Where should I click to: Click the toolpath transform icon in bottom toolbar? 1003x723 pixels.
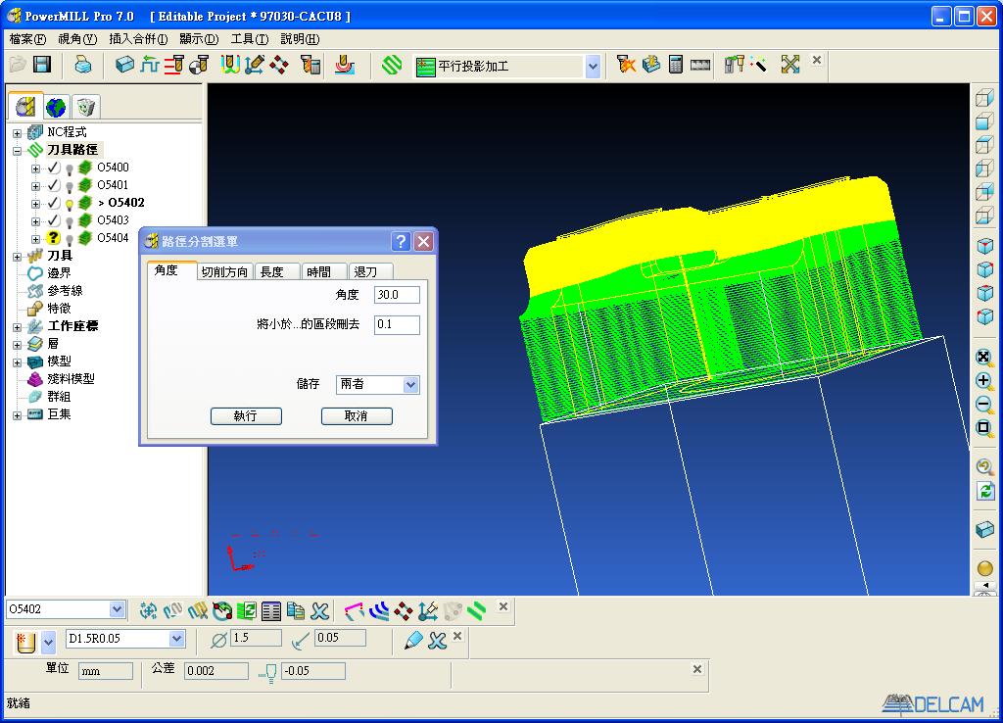(x=149, y=611)
